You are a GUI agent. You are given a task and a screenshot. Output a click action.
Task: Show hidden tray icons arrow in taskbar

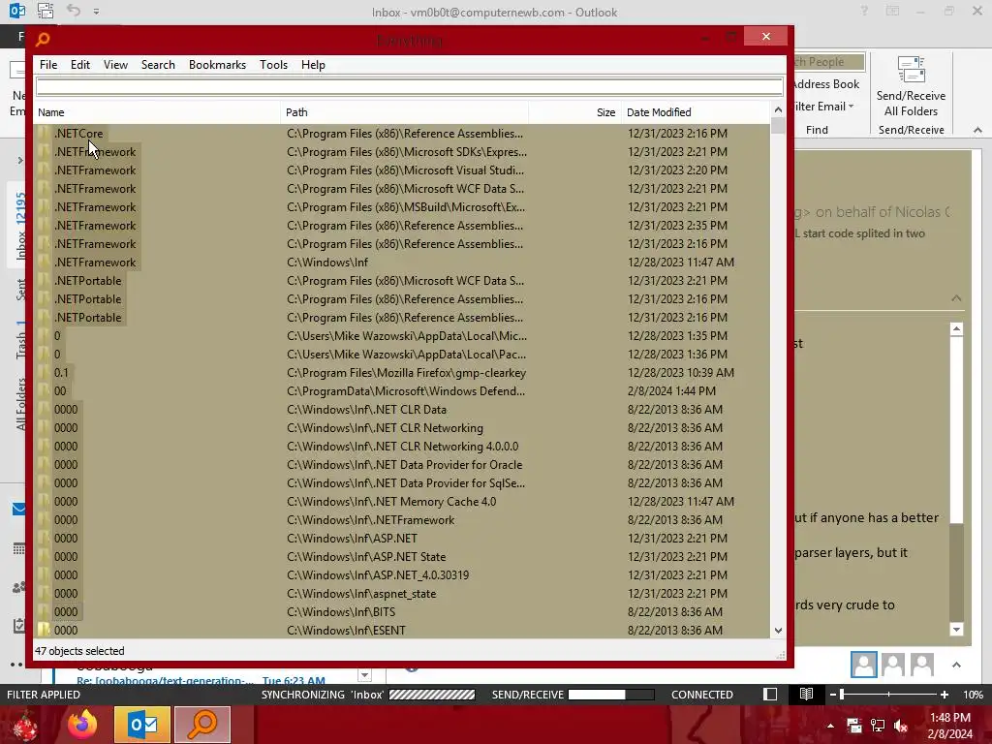[830, 726]
